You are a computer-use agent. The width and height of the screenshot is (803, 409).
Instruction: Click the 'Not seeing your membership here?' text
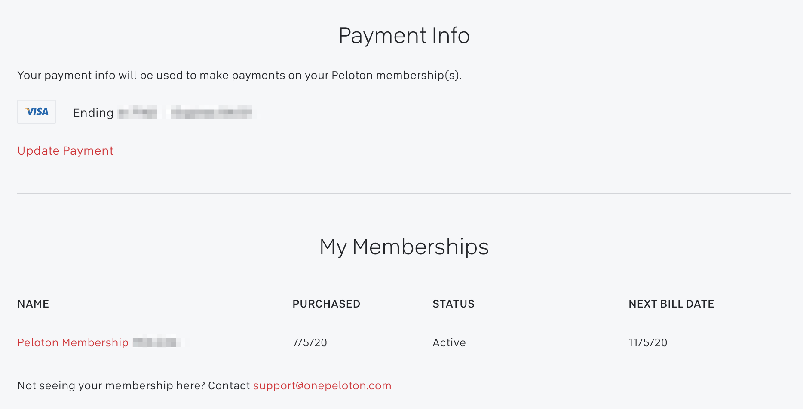111,385
